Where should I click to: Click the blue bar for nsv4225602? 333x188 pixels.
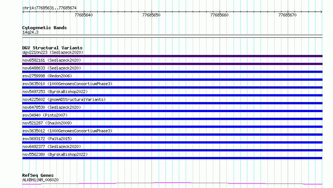coord(172,103)
